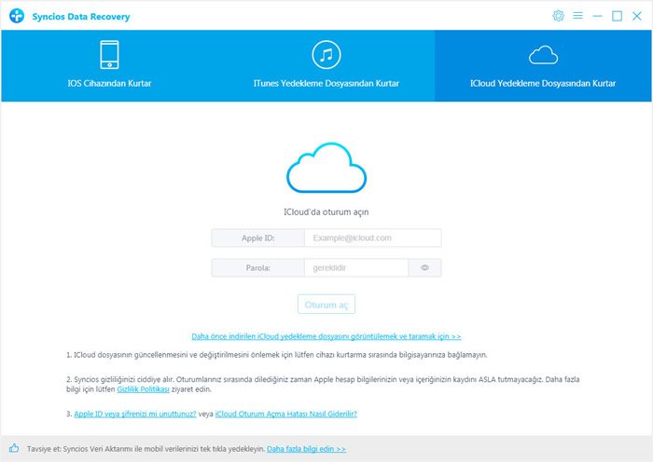Click Daha fazla bilgi edin link
653x462 pixels.
306,449
